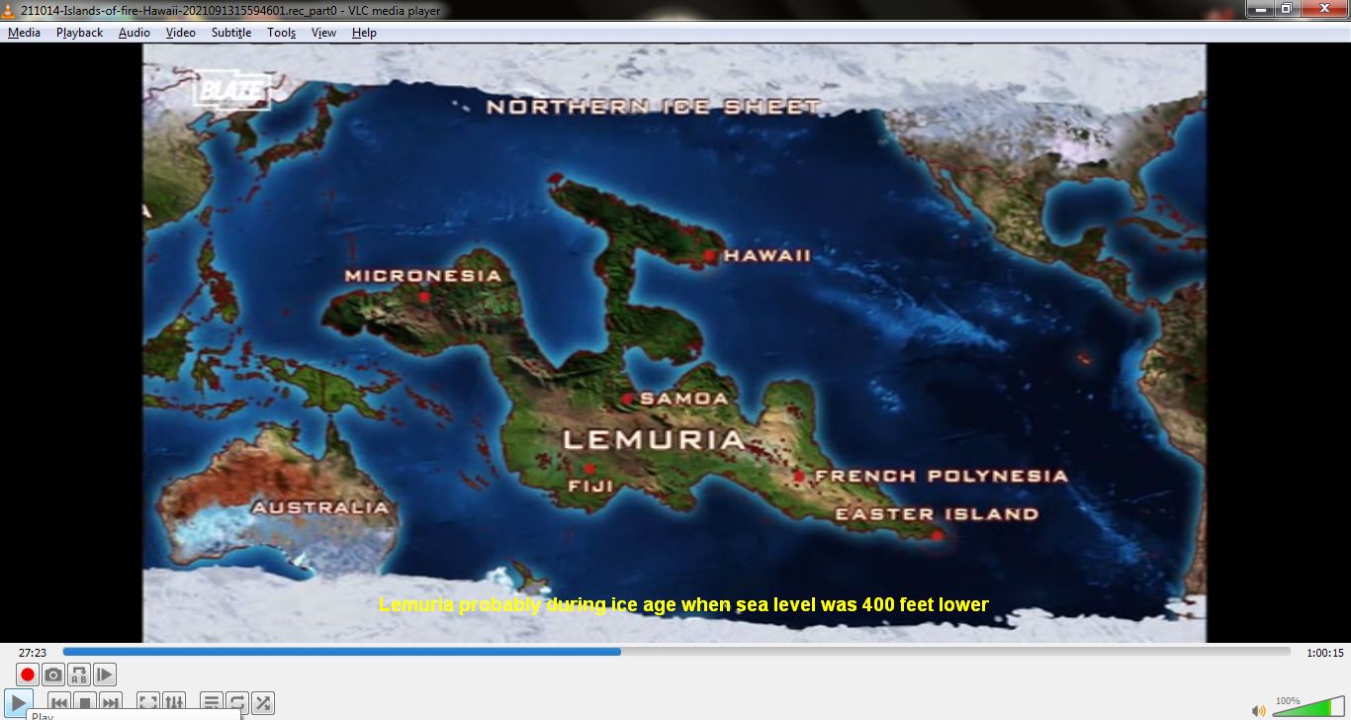Show the playlist panel

(x=212, y=702)
